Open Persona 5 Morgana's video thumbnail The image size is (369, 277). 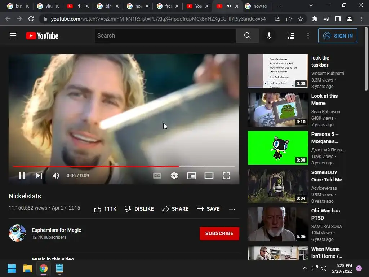point(278,148)
